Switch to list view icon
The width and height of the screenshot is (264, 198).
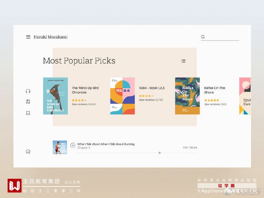183,61
